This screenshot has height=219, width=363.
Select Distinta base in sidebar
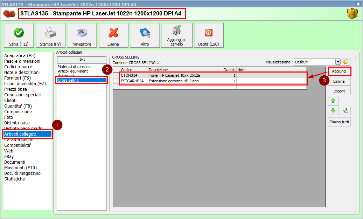[x=17, y=123]
